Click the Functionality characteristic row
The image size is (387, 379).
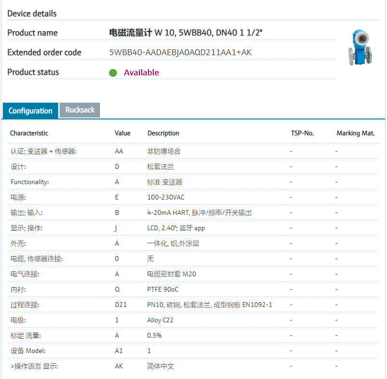(30, 182)
